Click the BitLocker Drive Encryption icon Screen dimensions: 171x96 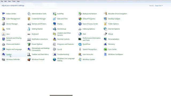tap(105, 14)
